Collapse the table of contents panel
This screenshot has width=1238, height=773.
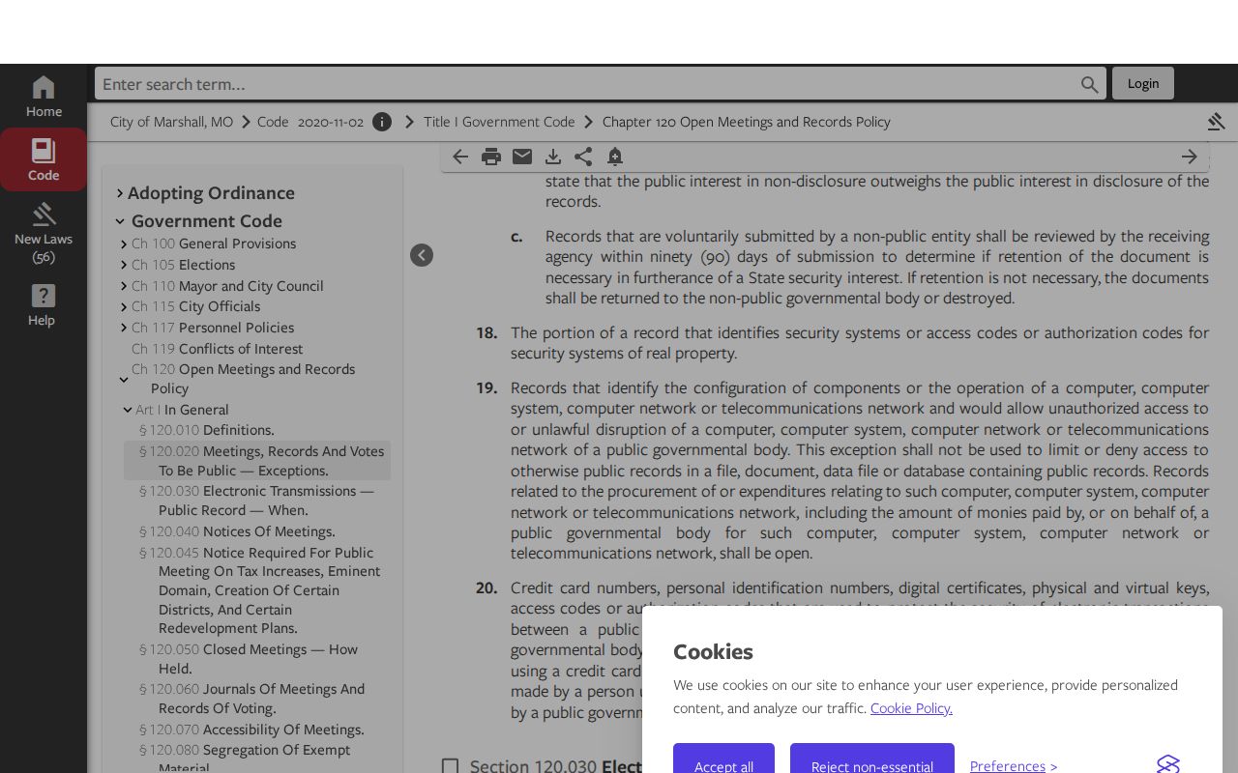point(422,255)
